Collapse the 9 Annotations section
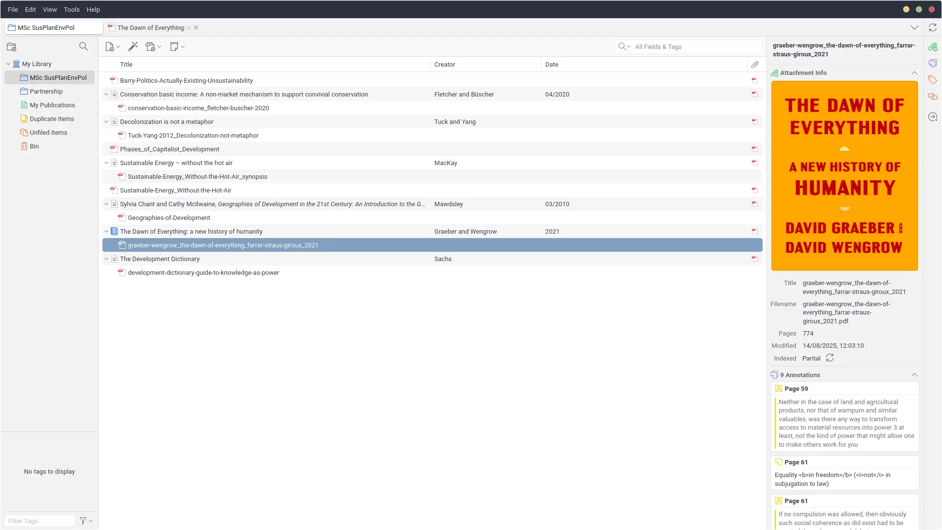 (915, 375)
